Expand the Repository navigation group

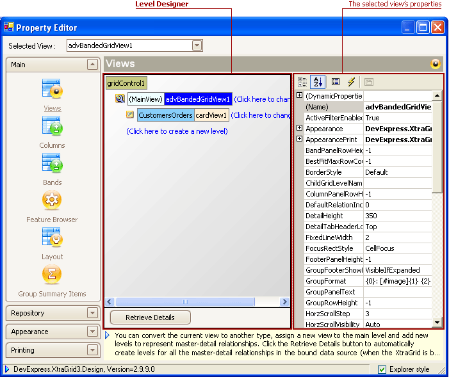coord(92,313)
